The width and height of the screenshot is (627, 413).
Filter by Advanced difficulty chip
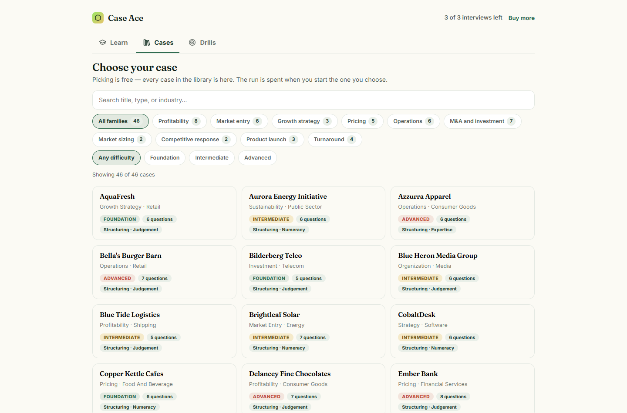257,158
